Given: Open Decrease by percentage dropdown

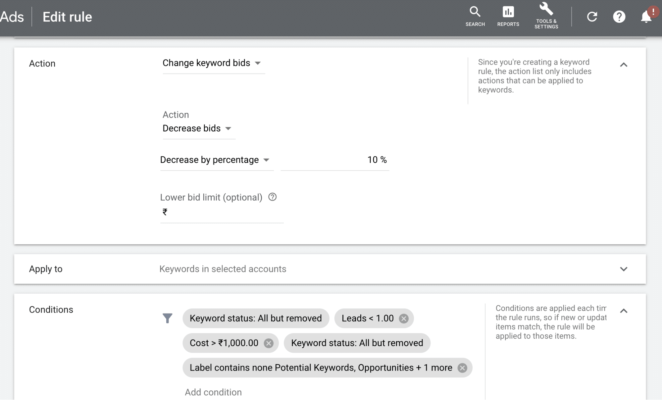Looking at the screenshot, I should (215, 159).
